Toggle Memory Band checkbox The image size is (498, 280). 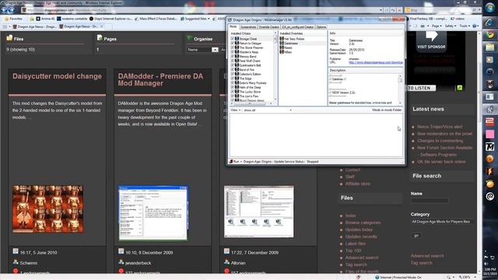(x=232, y=57)
